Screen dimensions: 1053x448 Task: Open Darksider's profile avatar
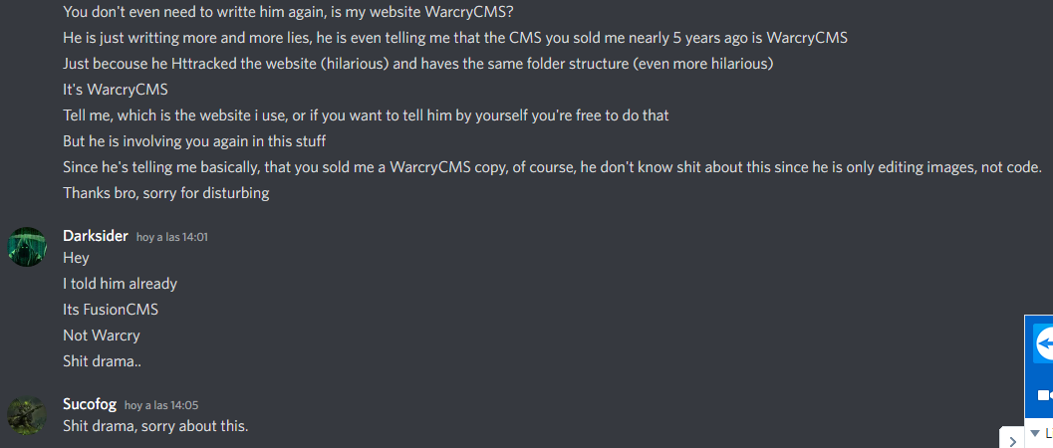27,247
